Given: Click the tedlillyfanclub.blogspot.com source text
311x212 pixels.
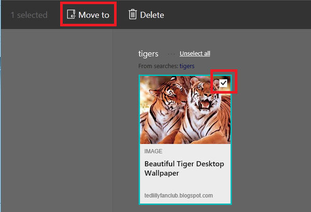Looking at the screenshot, I should click(178, 195).
